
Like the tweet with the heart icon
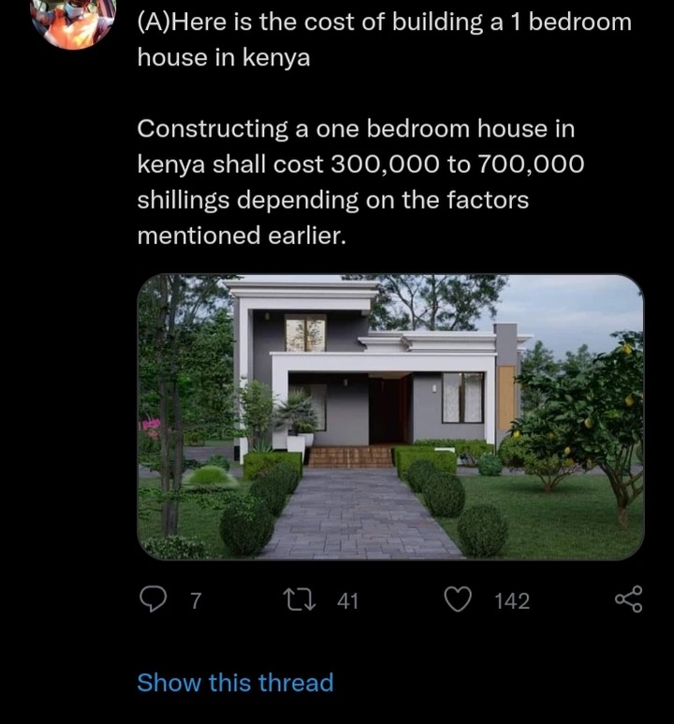(458, 600)
